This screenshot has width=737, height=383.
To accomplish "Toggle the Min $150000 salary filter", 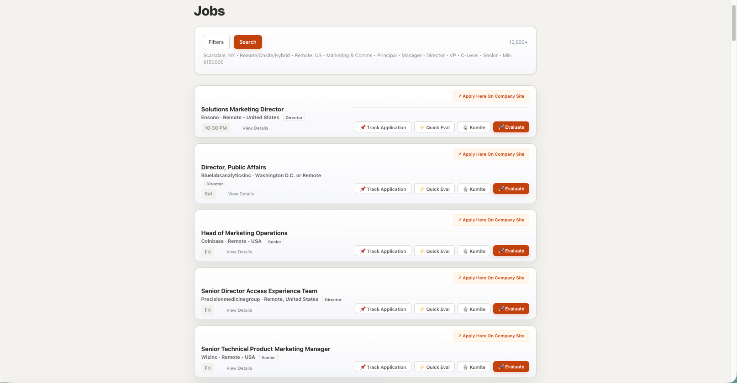I will [x=214, y=62].
